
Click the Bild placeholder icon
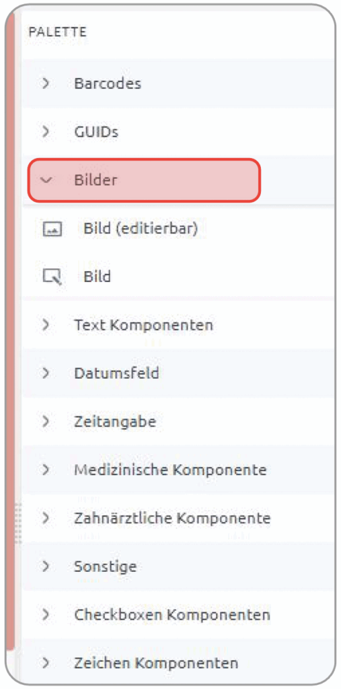click(x=52, y=277)
